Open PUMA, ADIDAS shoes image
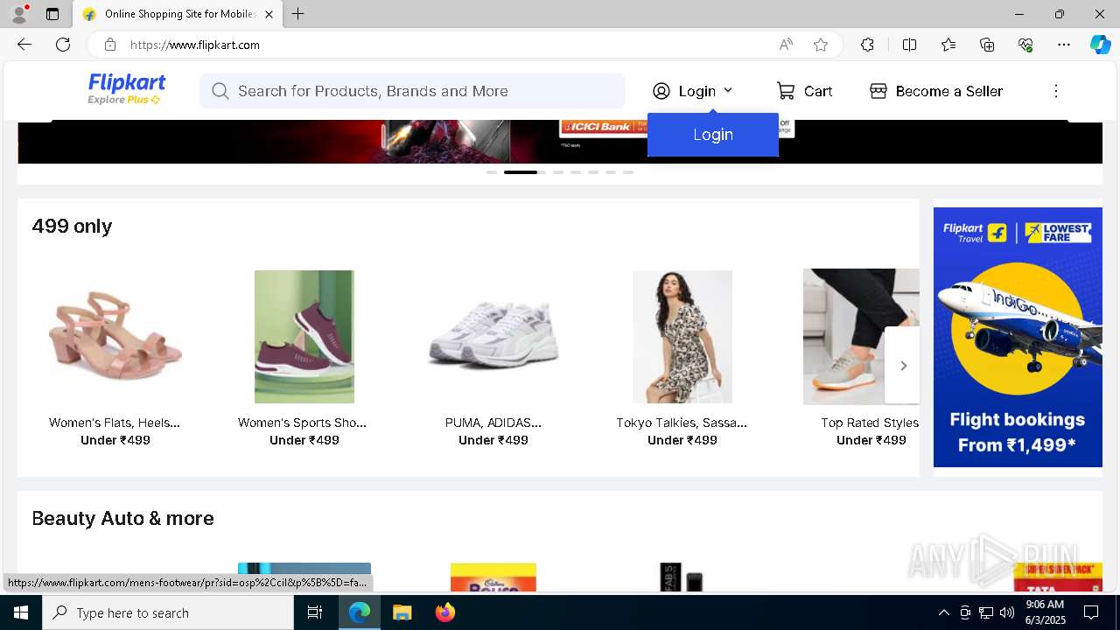The width and height of the screenshot is (1120, 630). (x=493, y=337)
